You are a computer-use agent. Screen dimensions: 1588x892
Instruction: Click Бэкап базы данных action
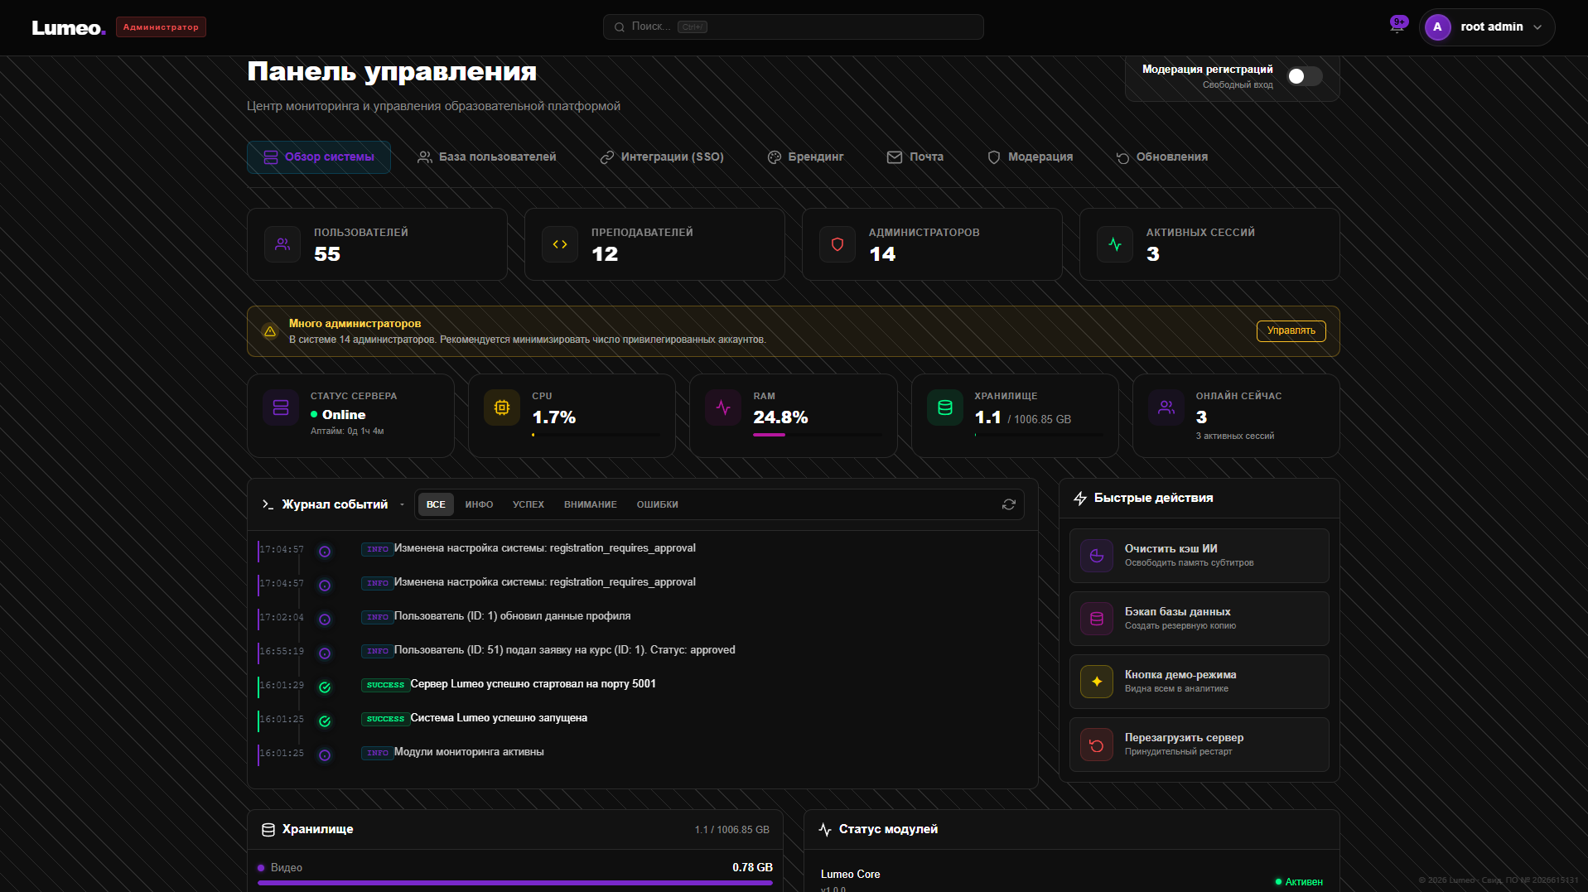(1199, 619)
